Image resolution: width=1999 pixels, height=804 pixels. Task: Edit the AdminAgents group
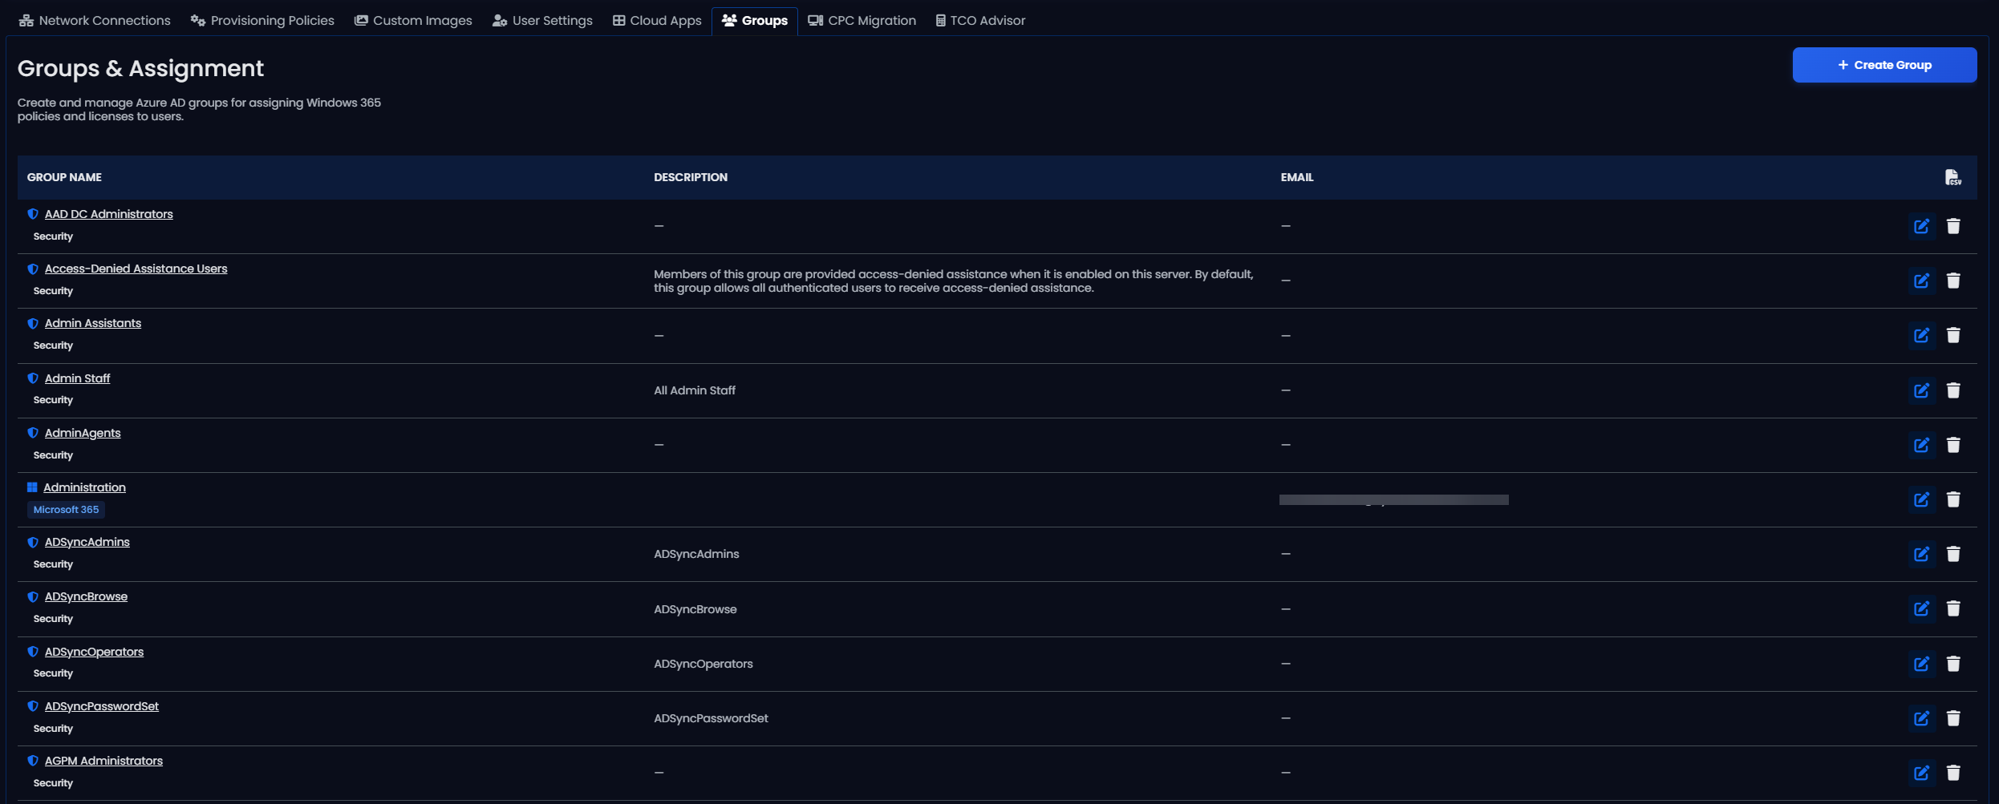[1921, 445]
